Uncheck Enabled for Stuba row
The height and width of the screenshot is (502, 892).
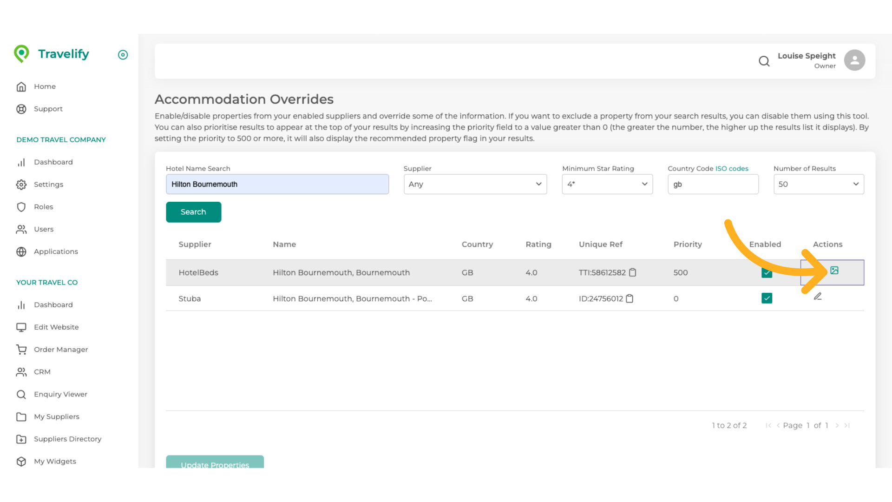[x=767, y=298]
